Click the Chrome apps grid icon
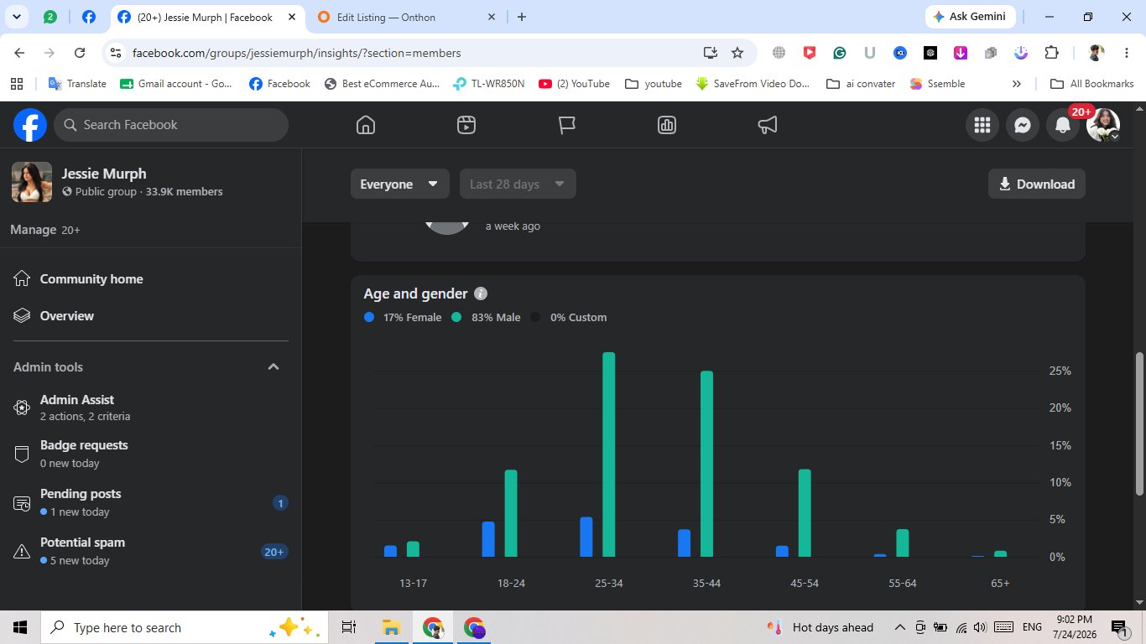 (x=16, y=84)
